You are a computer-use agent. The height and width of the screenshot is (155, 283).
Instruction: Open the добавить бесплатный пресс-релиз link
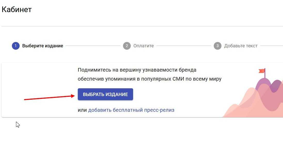131,110
